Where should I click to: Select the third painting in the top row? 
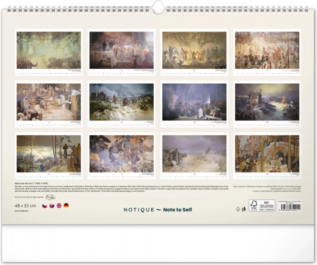(194, 50)
